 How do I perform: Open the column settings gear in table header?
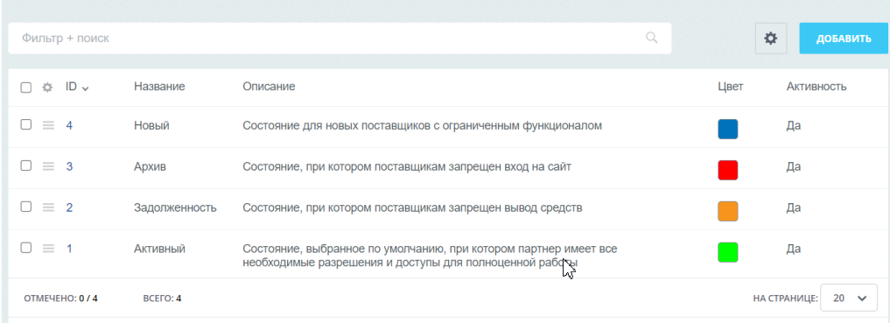tap(47, 88)
